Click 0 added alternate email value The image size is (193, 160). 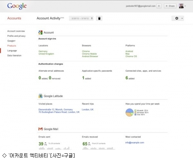coord(43,78)
